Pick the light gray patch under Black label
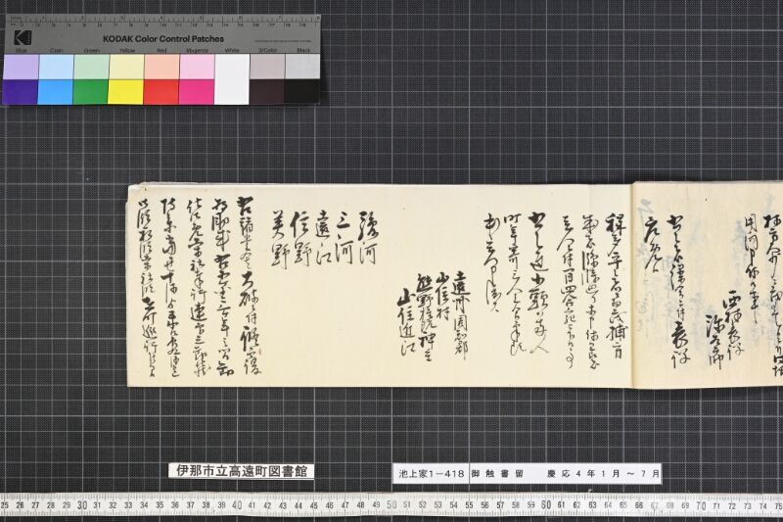The height and width of the screenshot is (522, 783). [x=302, y=67]
